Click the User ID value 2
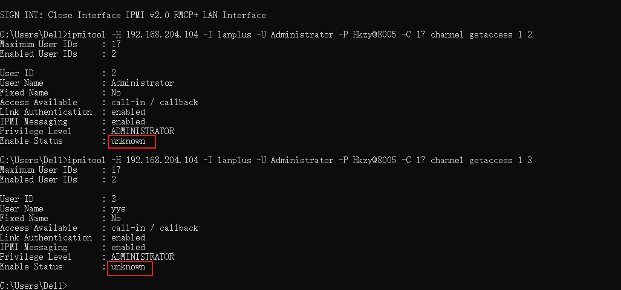The image size is (621, 290). (x=114, y=73)
